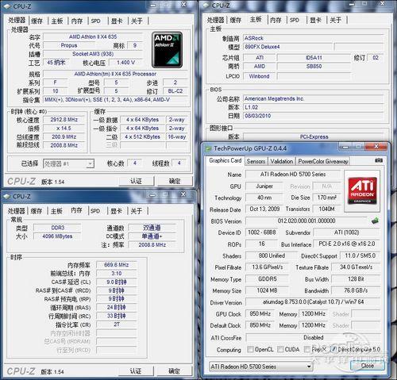Image resolution: width=397 pixels, height=380 pixels.
Task: Click the GPU-Z screenshot camera icon
Action: tap(379, 160)
